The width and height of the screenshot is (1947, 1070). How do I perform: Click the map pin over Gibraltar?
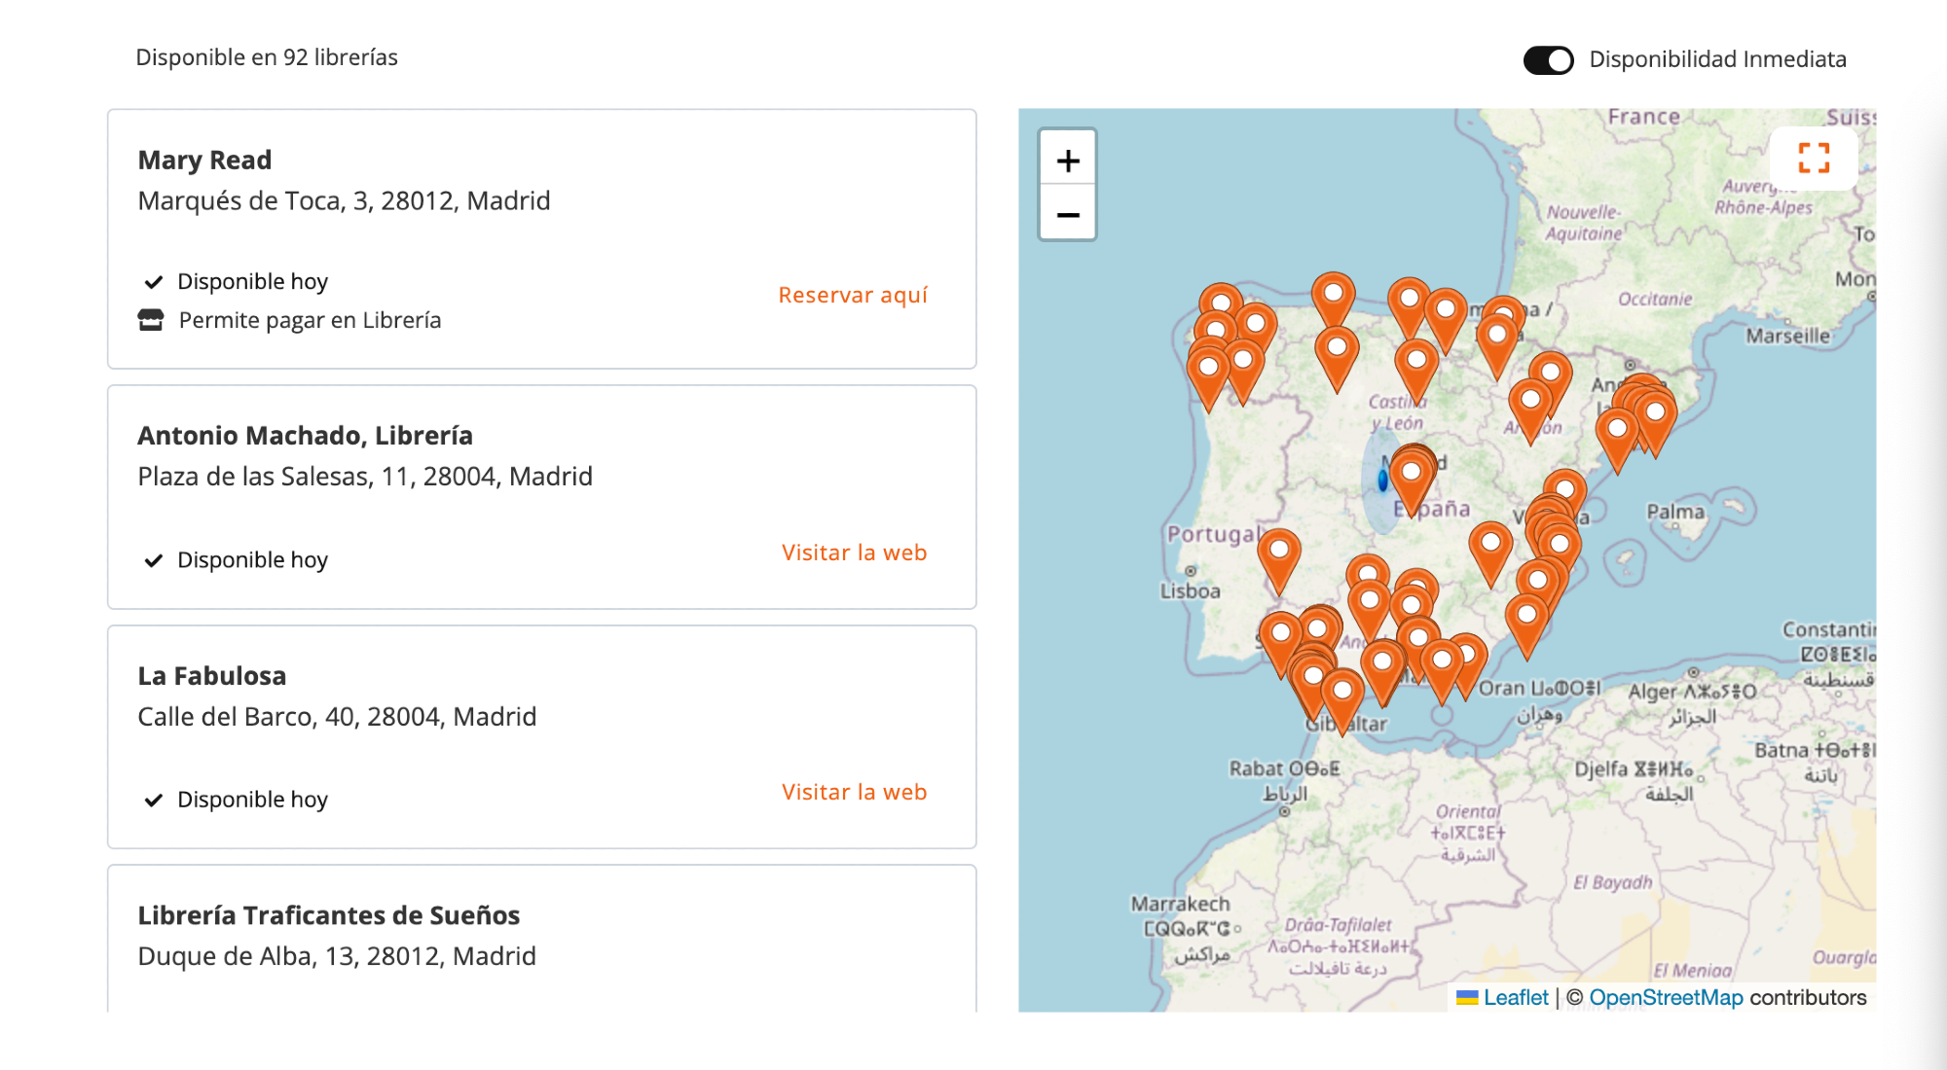coord(1342,695)
